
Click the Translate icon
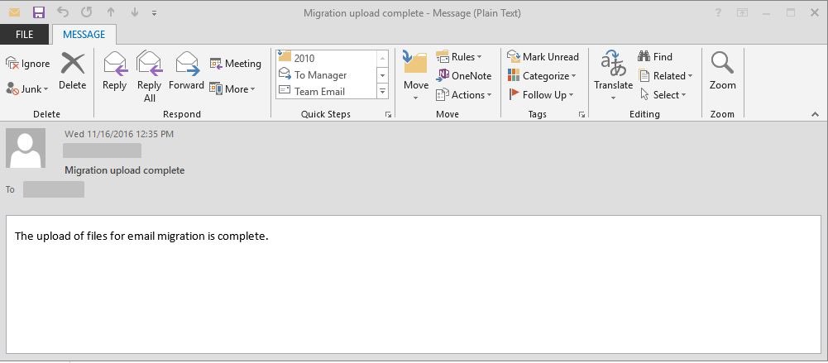pos(613,64)
